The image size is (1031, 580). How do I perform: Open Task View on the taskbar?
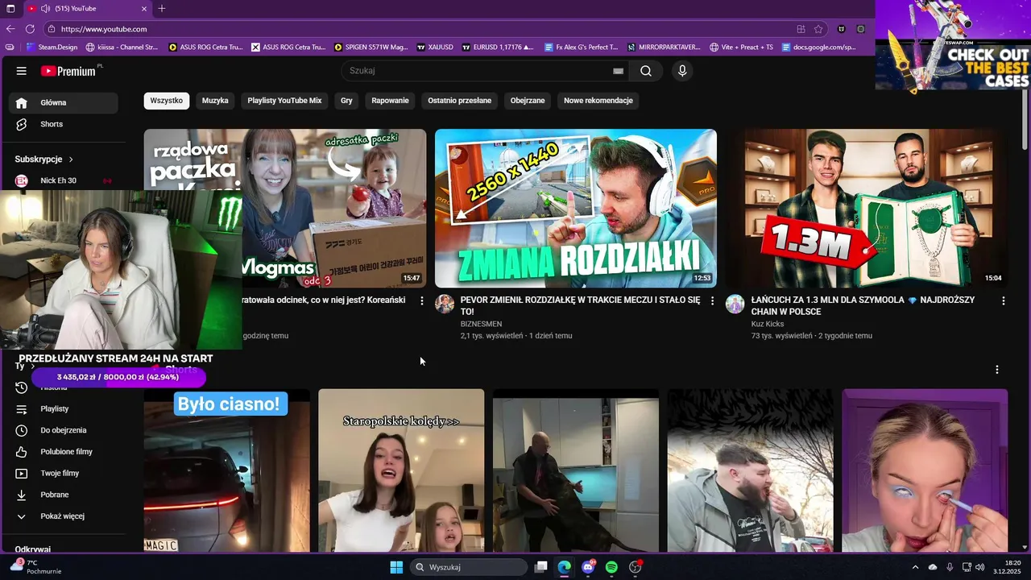click(541, 567)
